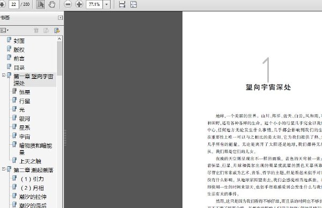Screen dimensions: 322x208
Task: Click the chapter title 望向宇宙深处 on page
Action: tap(268, 87)
